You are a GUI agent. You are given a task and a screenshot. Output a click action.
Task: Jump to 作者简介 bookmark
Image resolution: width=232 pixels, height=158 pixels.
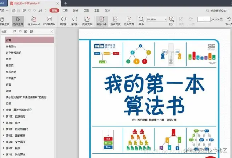point(11,46)
